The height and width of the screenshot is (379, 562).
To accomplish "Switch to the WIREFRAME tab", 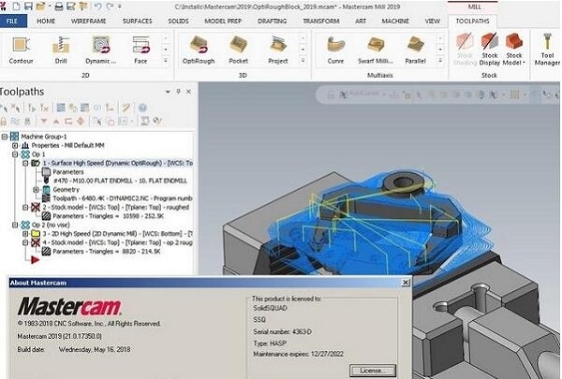I will click(x=89, y=22).
